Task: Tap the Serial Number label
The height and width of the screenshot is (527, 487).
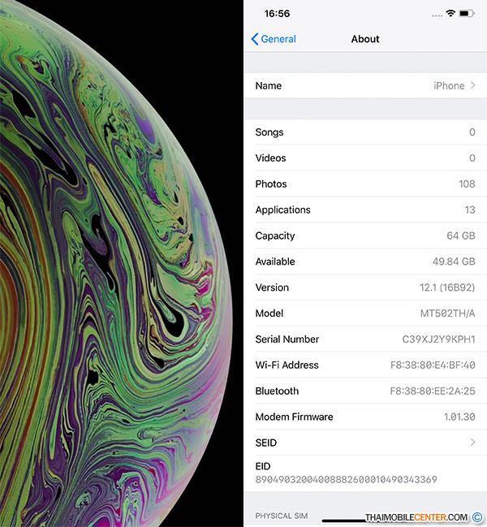Action: 287,339
